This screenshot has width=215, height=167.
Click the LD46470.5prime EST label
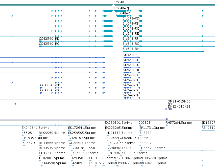click(152, 148)
